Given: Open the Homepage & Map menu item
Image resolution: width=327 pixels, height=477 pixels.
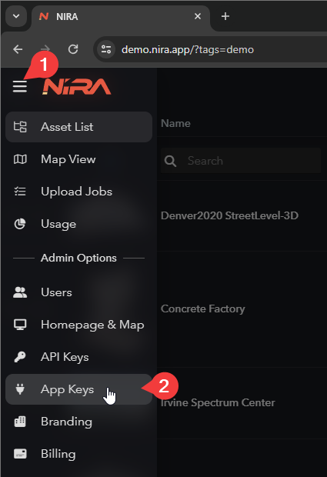Looking at the screenshot, I should click(78, 325).
